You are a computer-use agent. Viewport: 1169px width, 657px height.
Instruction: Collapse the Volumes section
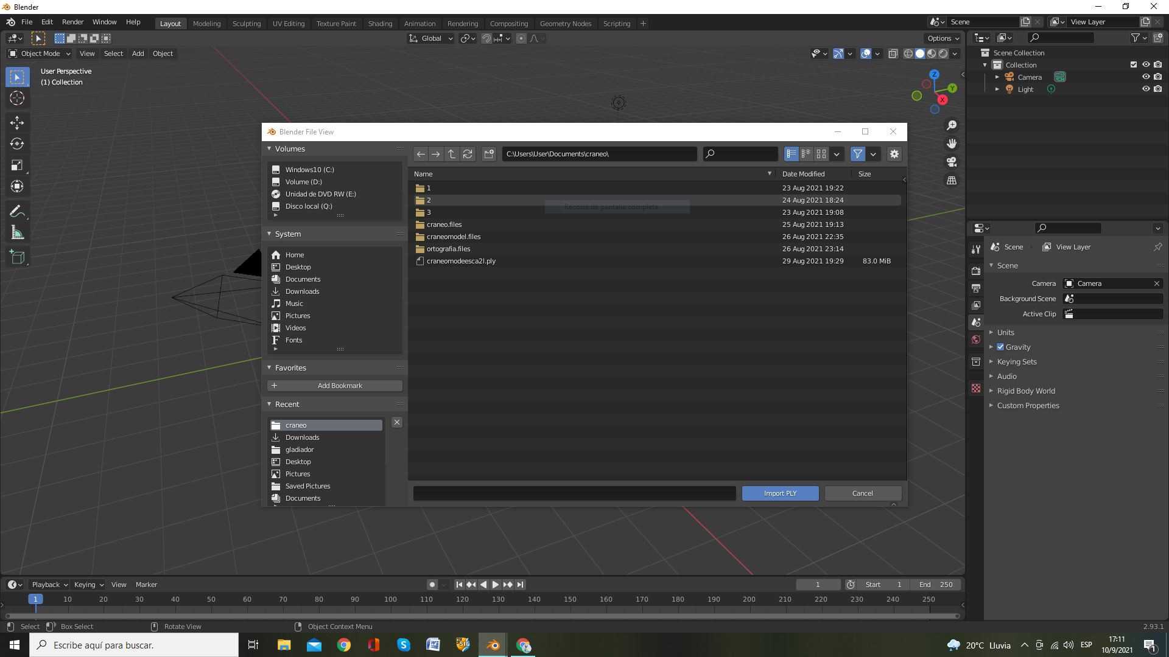(x=270, y=148)
